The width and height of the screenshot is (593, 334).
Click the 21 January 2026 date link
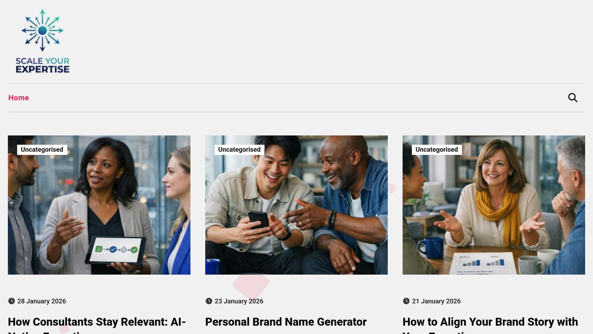click(436, 301)
